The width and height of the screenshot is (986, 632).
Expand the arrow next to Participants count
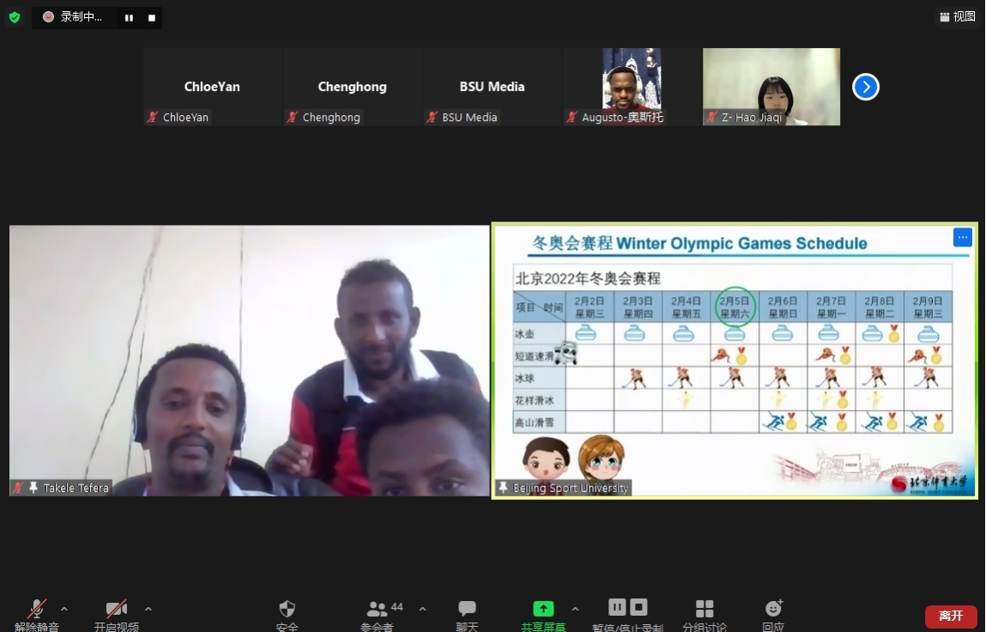click(422, 609)
